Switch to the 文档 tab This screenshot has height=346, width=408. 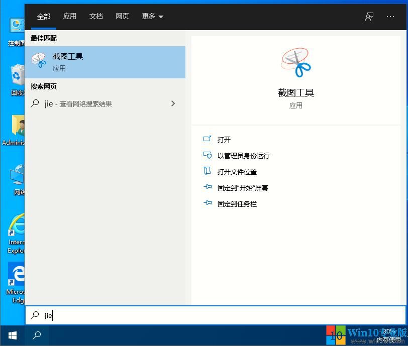(96, 17)
